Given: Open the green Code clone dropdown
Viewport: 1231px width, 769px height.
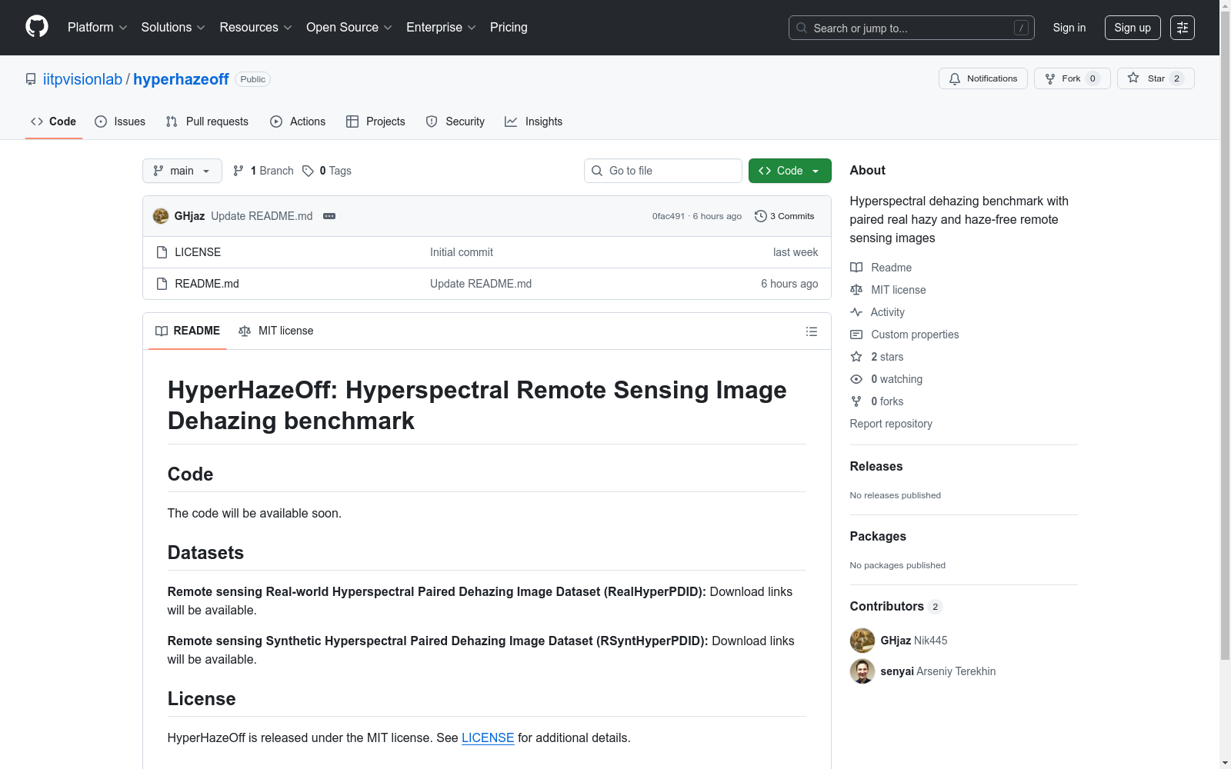Looking at the screenshot, I should (x=790, y=171).
